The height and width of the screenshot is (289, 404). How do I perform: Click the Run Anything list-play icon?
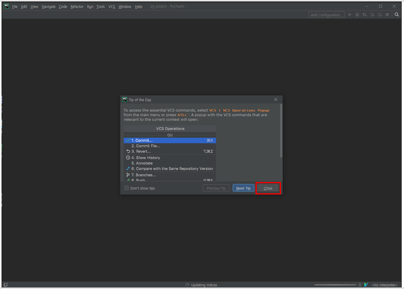point(380,15)
